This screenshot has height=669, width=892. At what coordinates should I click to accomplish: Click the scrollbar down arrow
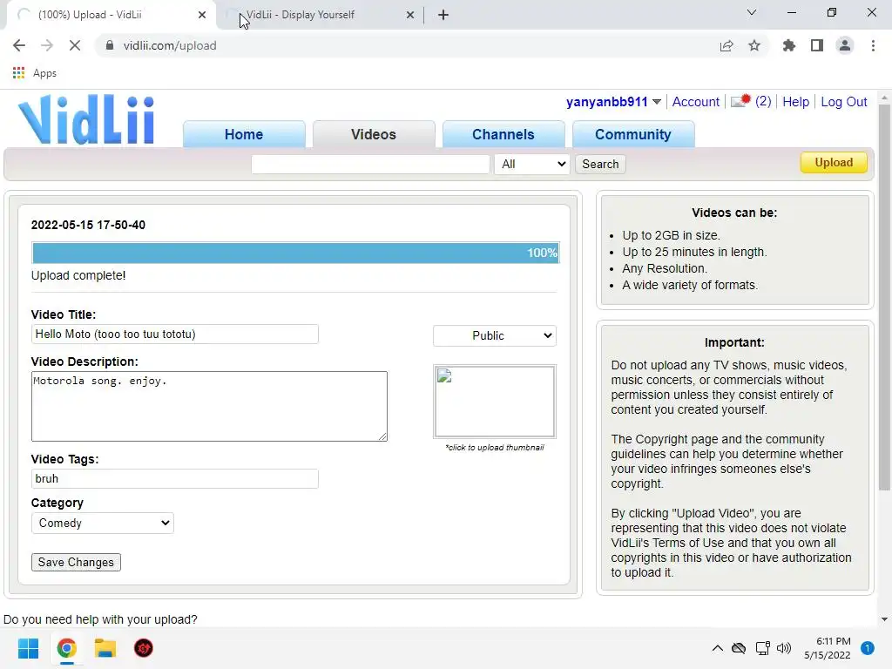[x=884, y=619]
